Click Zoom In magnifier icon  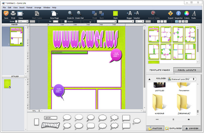pos(70,13)
